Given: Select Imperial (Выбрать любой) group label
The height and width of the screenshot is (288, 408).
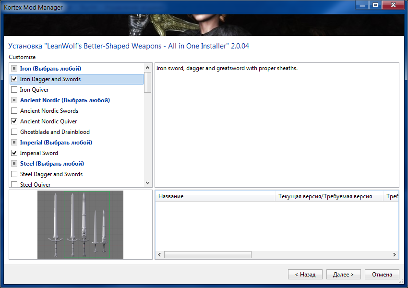Looking at the screenshot, I should click(x=56, y=143).
